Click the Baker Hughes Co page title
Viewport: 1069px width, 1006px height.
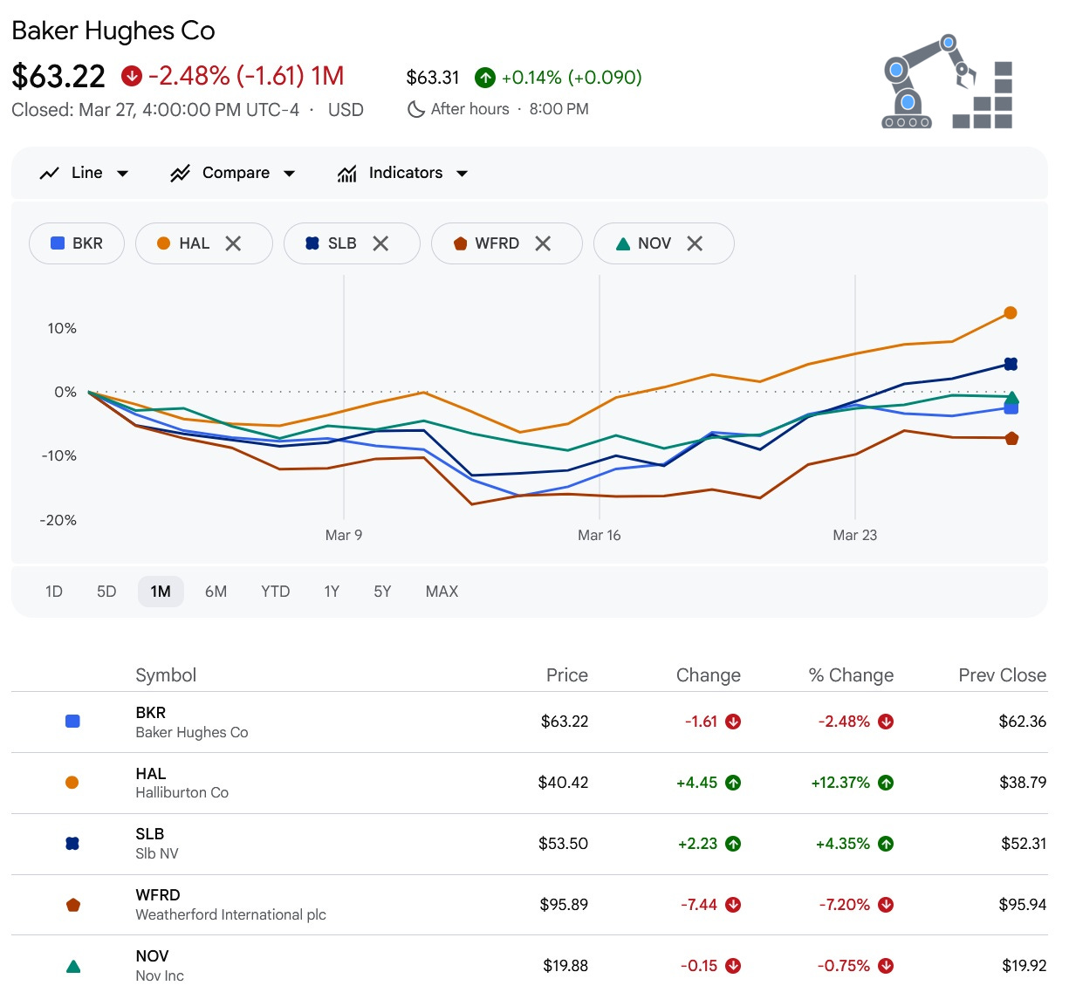tap(113, 31)
